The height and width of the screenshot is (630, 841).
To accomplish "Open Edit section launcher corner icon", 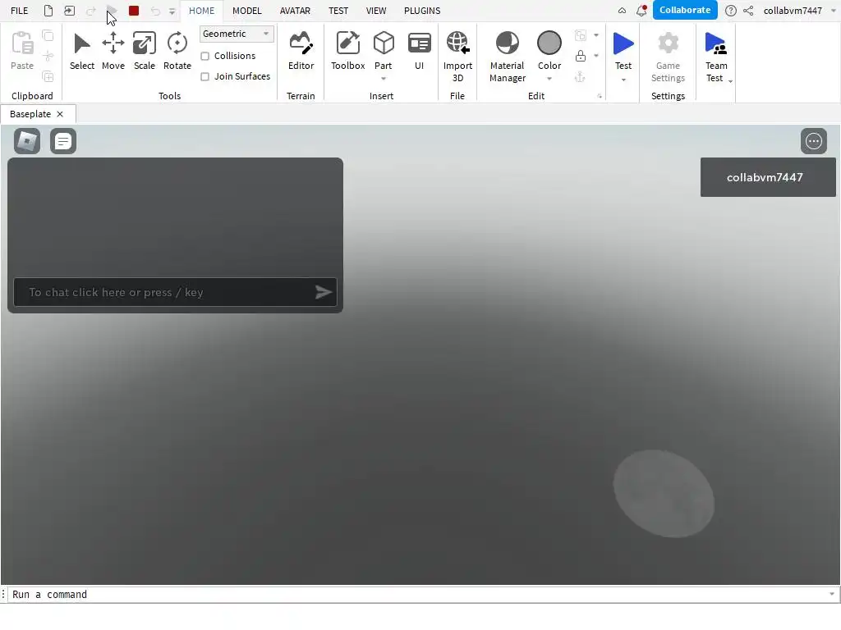I will pyautogui.click(x=600, y=97).
